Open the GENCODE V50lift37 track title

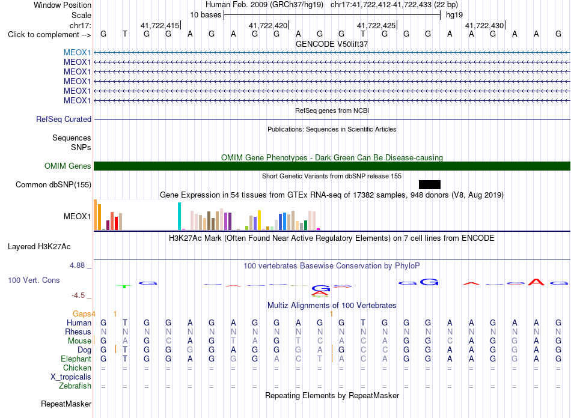click(331, 44)
